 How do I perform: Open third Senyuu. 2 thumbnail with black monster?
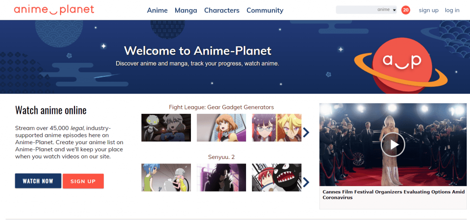pos(277,177)
